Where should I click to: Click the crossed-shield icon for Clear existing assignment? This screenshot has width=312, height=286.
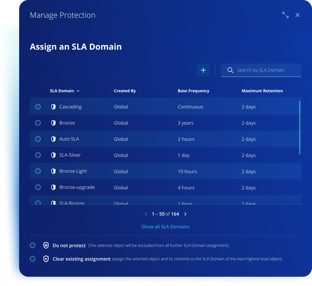pyautogui.click(x=46, y=259)
